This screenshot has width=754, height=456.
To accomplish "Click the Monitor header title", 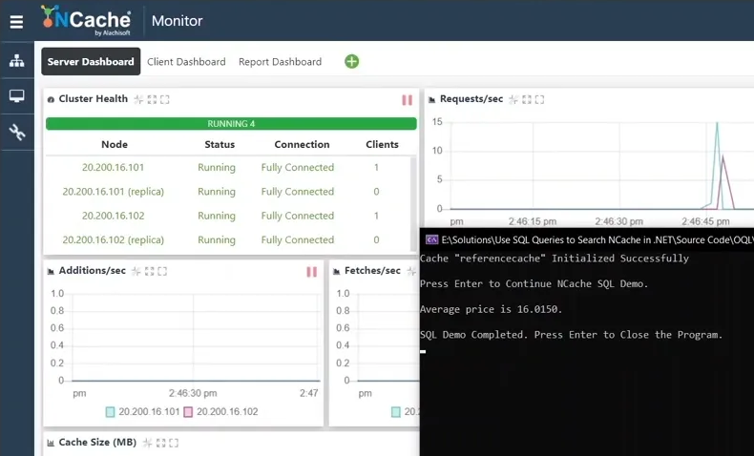I will (177, 21).
